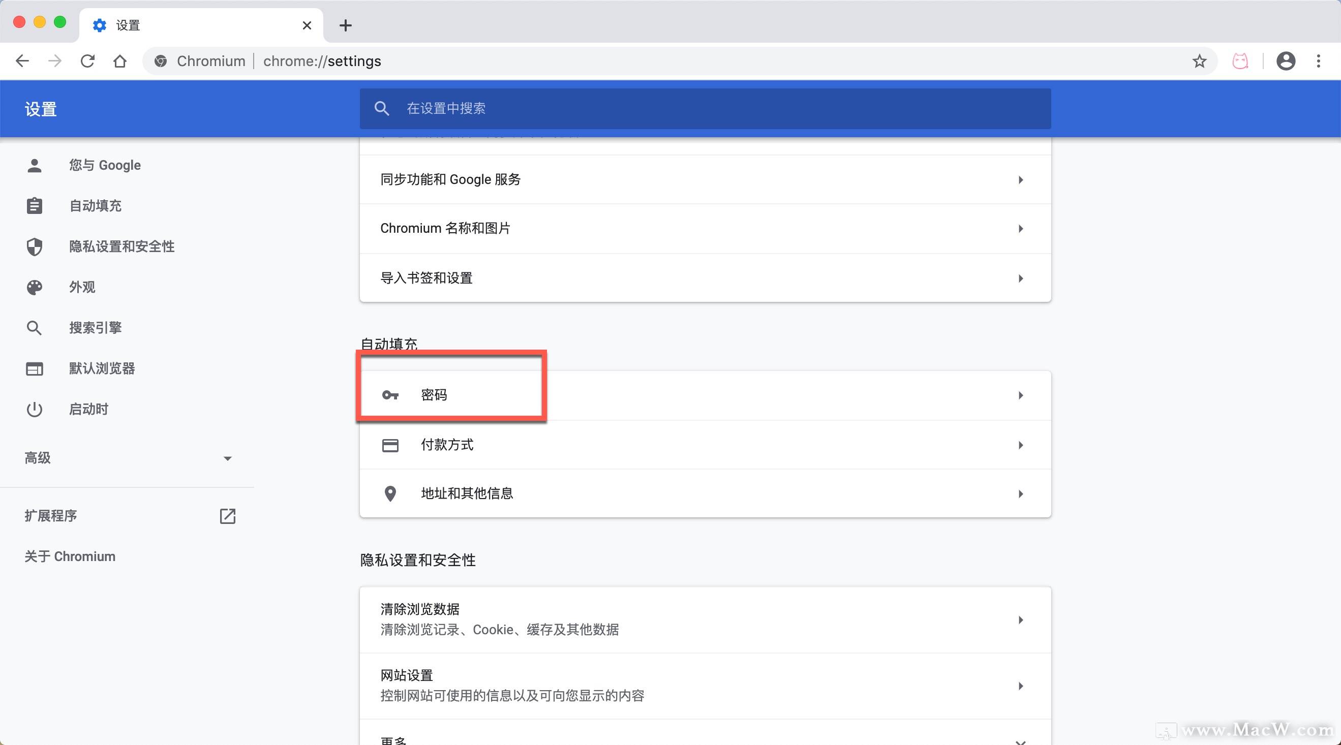The height and width of the screenshot is (745, 1341).
Task: Click the palette icon beside 外观
Action: (35, 287)
